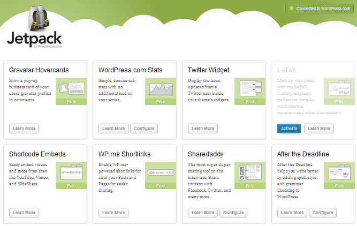Open Learn More for Shortcode Embeds
The height and width of the screenshot is (226, 357).
tap(24, 213)
